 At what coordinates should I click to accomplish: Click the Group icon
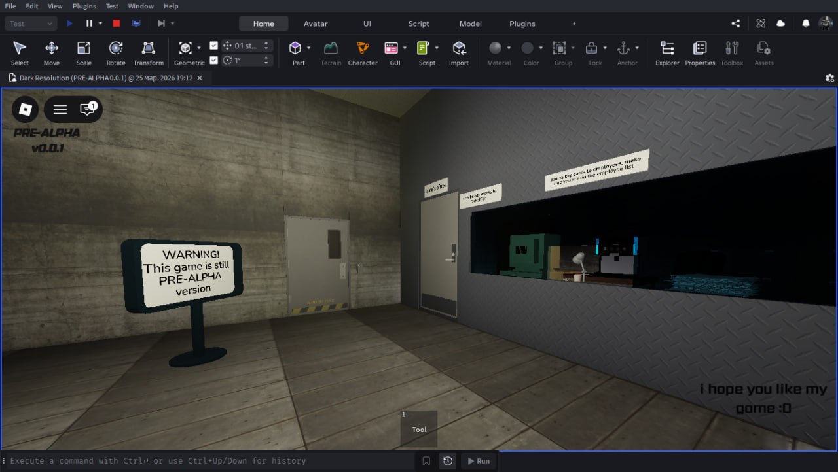point(560,48)
